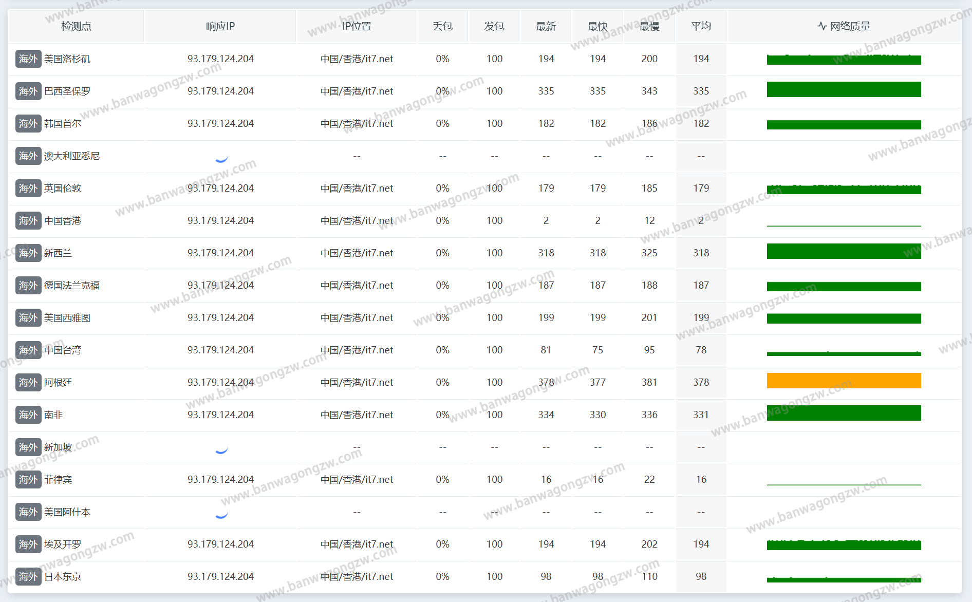Viewport: 972px width, 602px height.
Task: Click the 最慢 column header
Action: pos(649,26)
